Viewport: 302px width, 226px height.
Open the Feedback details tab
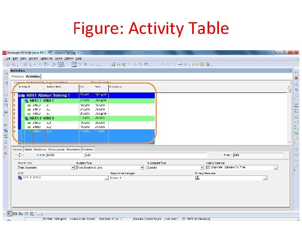click(88, 149)
